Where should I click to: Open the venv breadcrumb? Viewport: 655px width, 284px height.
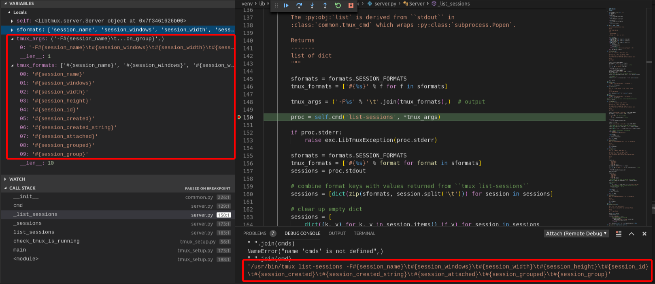coord(247,4)
